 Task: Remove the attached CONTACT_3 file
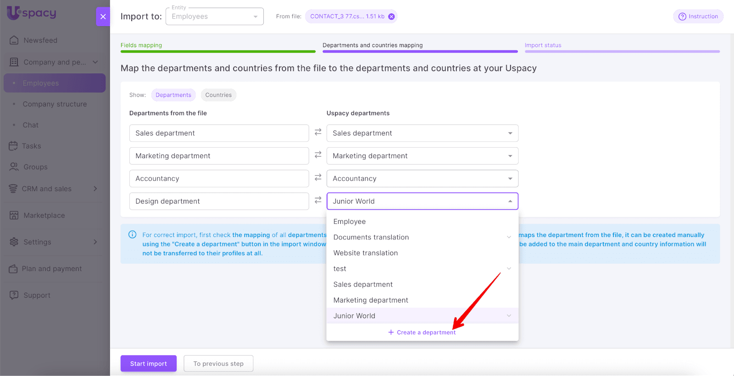391,17
